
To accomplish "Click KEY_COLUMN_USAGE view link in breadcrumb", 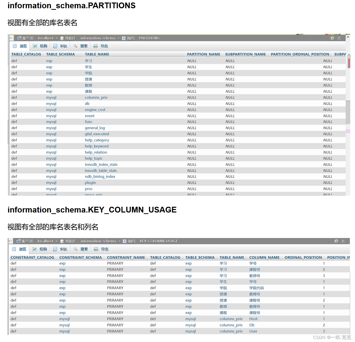I will [x=159, y=241].
